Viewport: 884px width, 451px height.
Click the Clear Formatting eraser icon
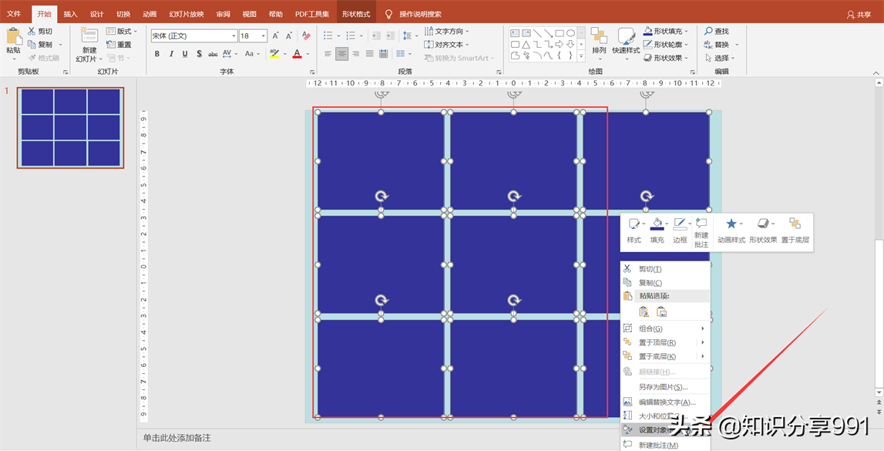tap(306, 36)
